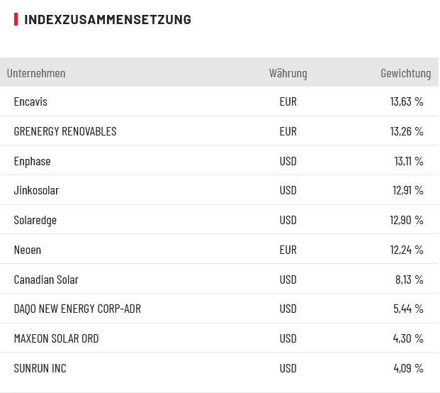Image resolution: width=440 pixels, height=393 pixels.
Task: Click the Encavis company name
Action: pos(30,101)
